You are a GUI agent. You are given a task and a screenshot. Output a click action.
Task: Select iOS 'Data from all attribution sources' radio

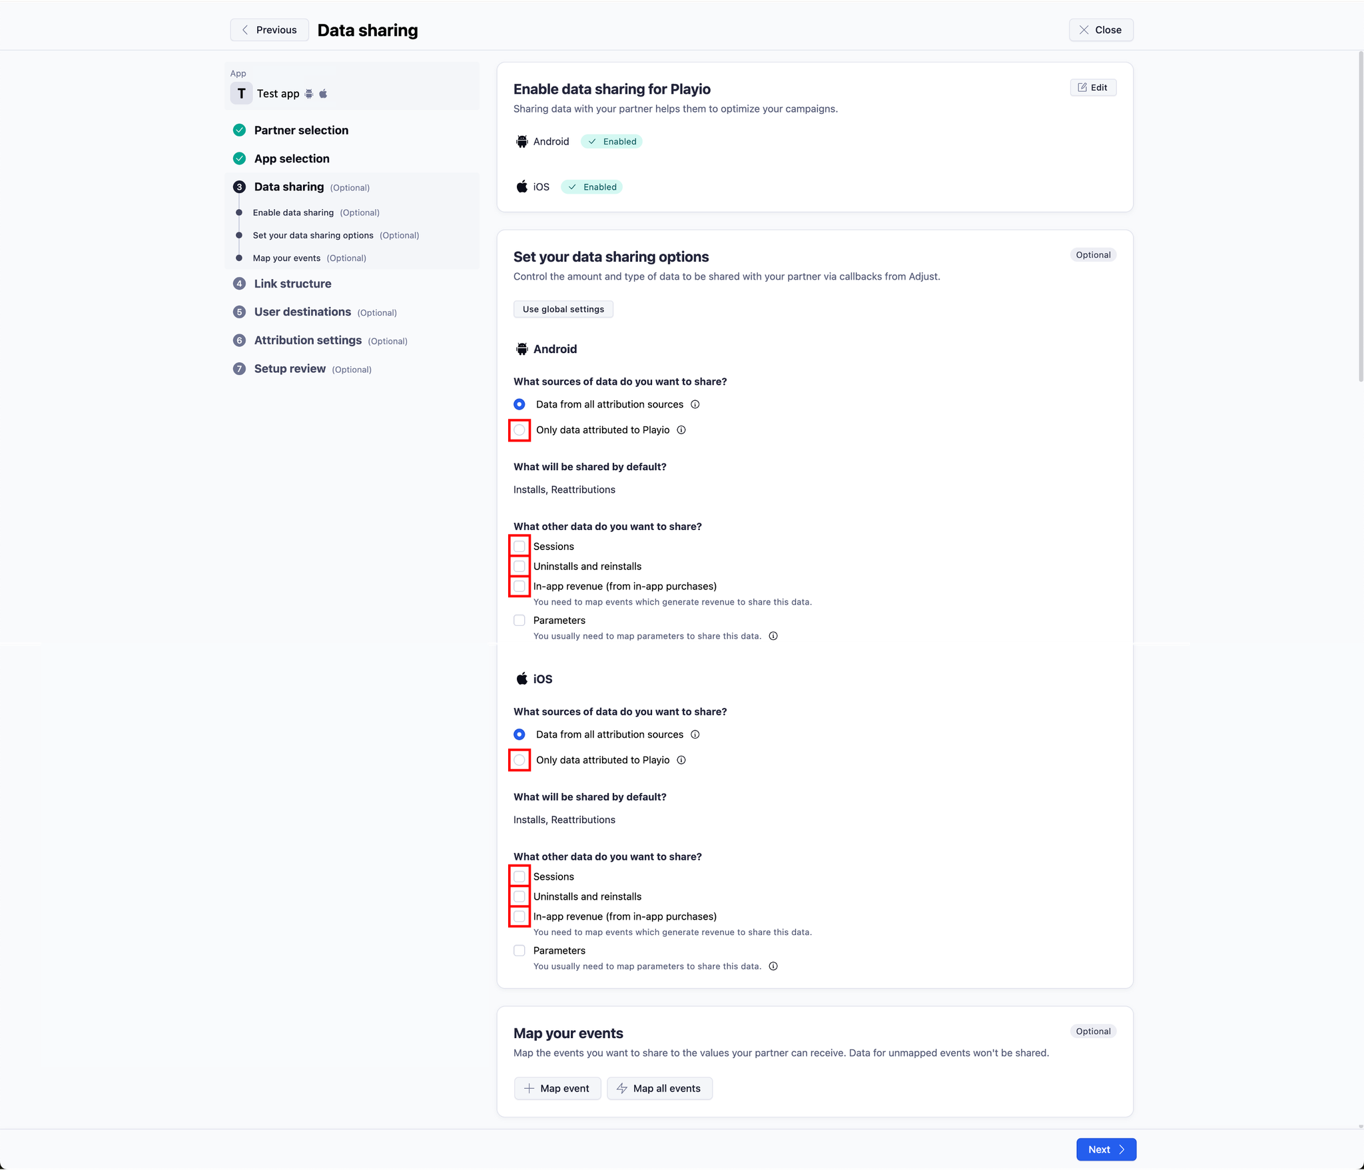[x=519, y=734]
